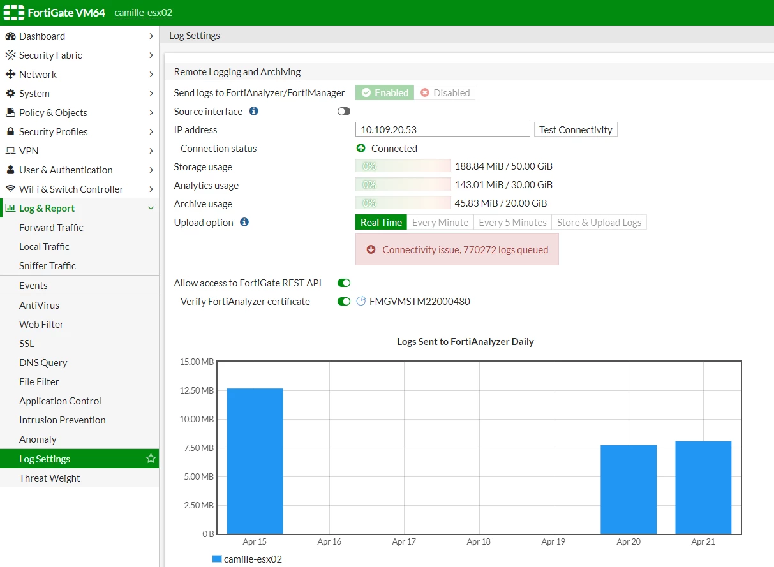Toggle the Source interface switch
Viewport: 774px width, 567px height.
coord(344,112)
